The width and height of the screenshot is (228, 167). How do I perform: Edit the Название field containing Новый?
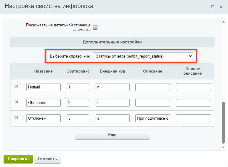coord(43,87)
